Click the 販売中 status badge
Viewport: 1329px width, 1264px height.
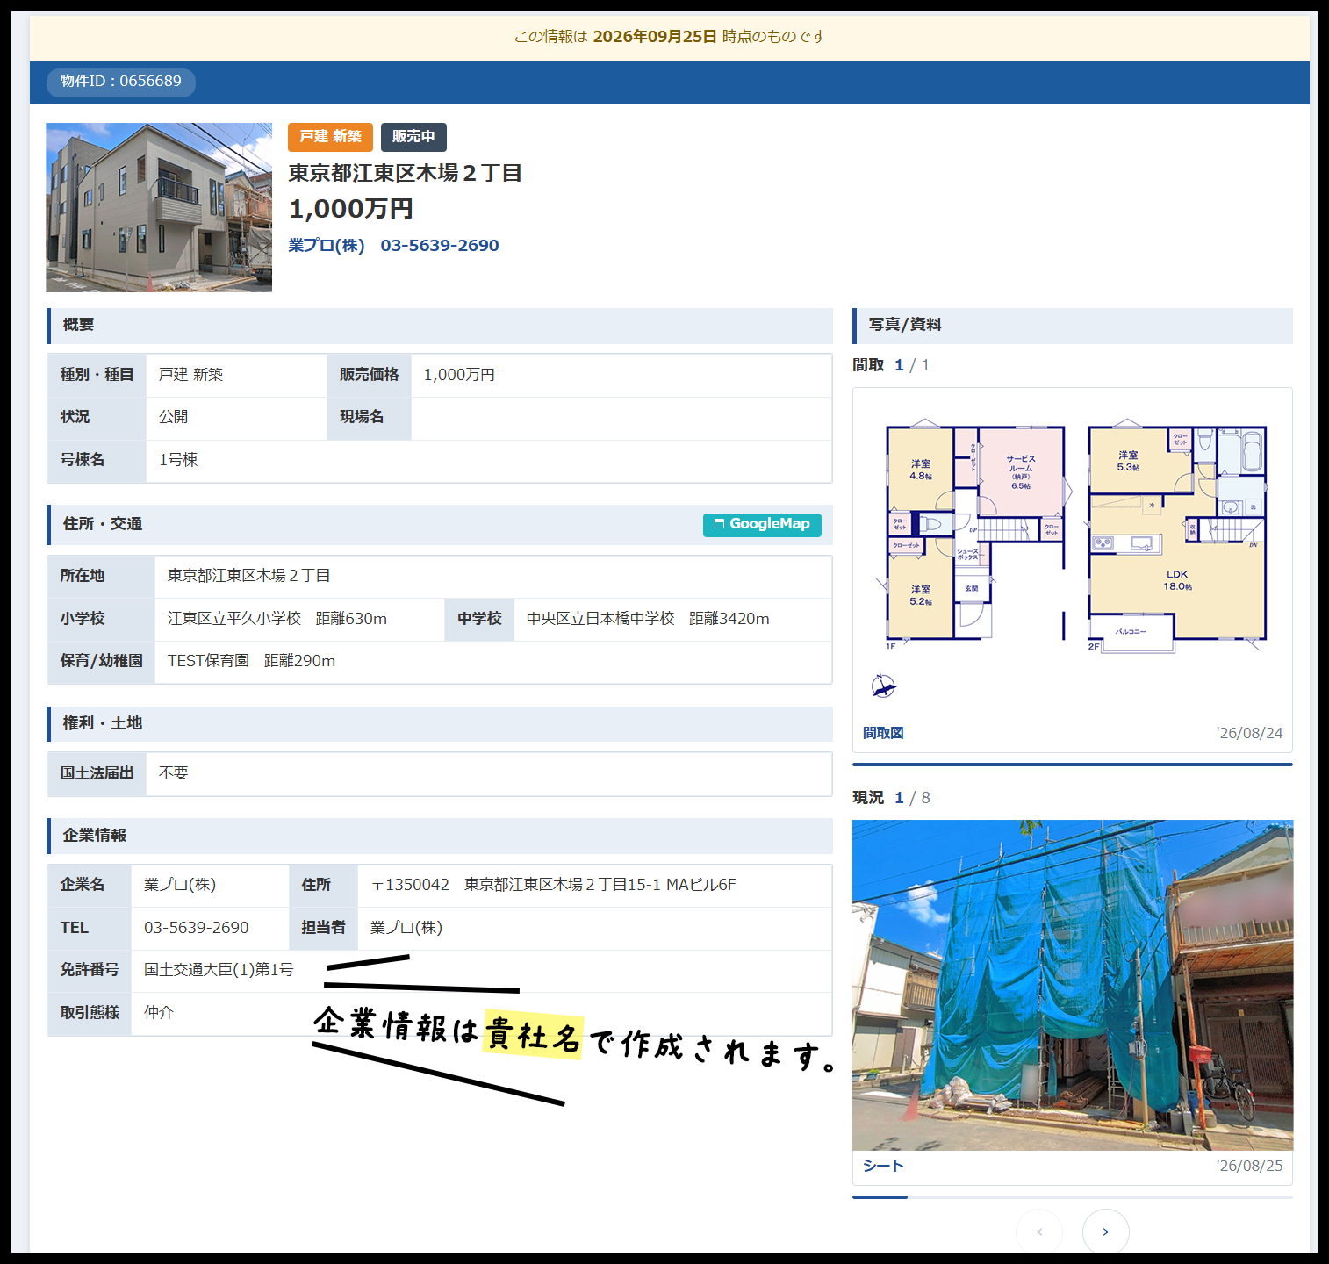point(413,137)
